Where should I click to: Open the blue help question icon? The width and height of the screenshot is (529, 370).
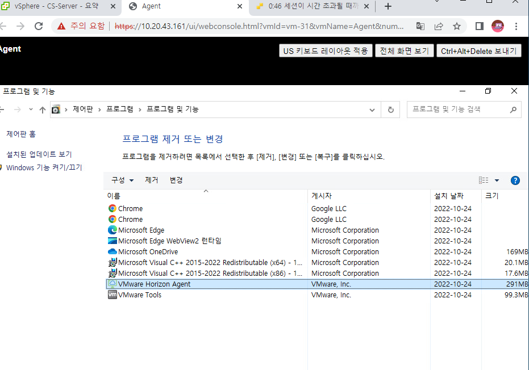click(515, 180)
